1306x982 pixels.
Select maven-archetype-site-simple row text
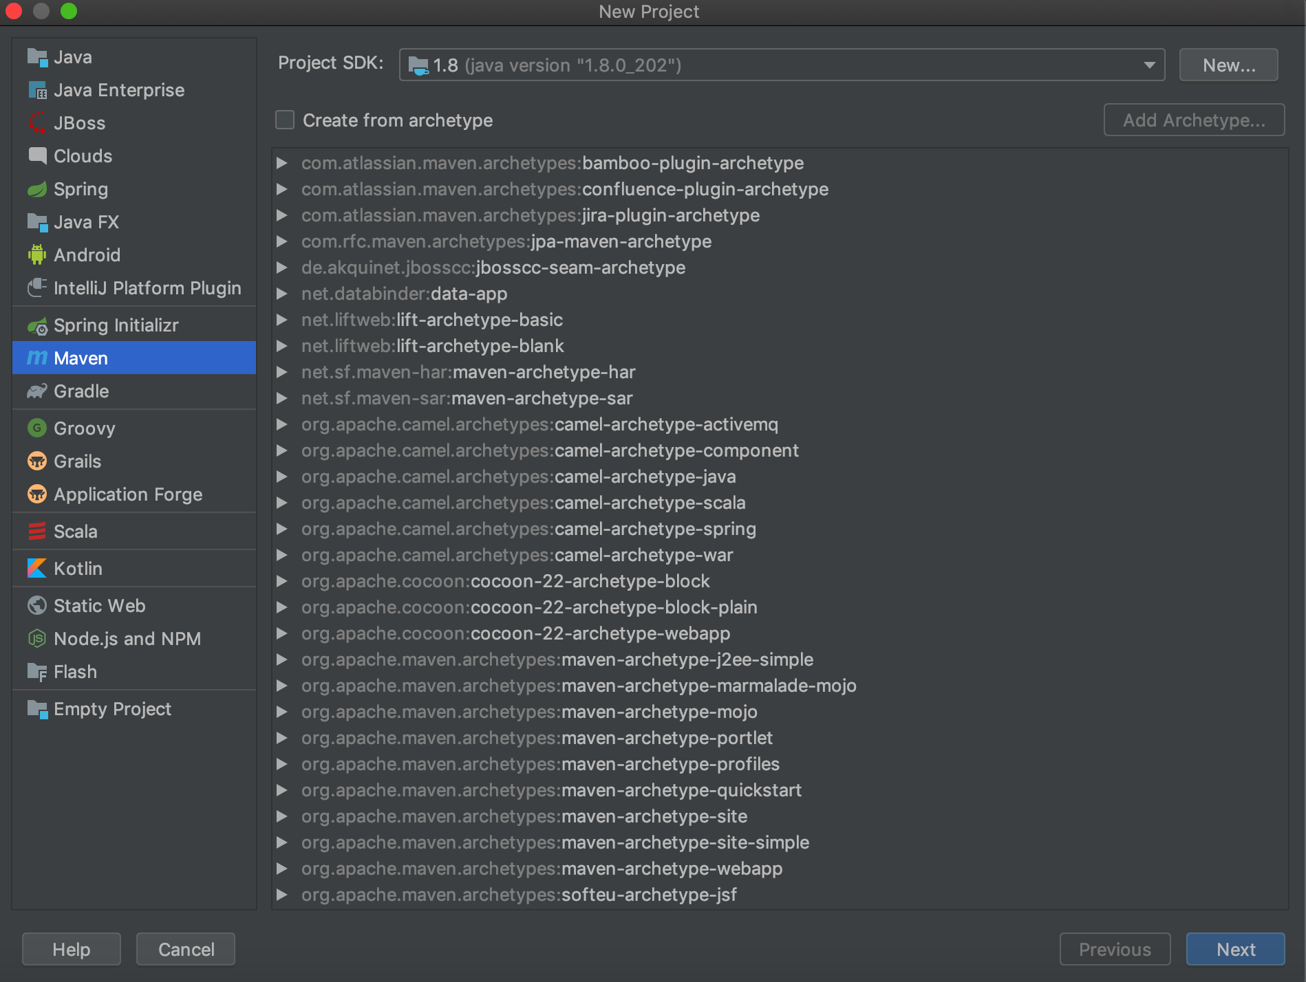(555, 842)
